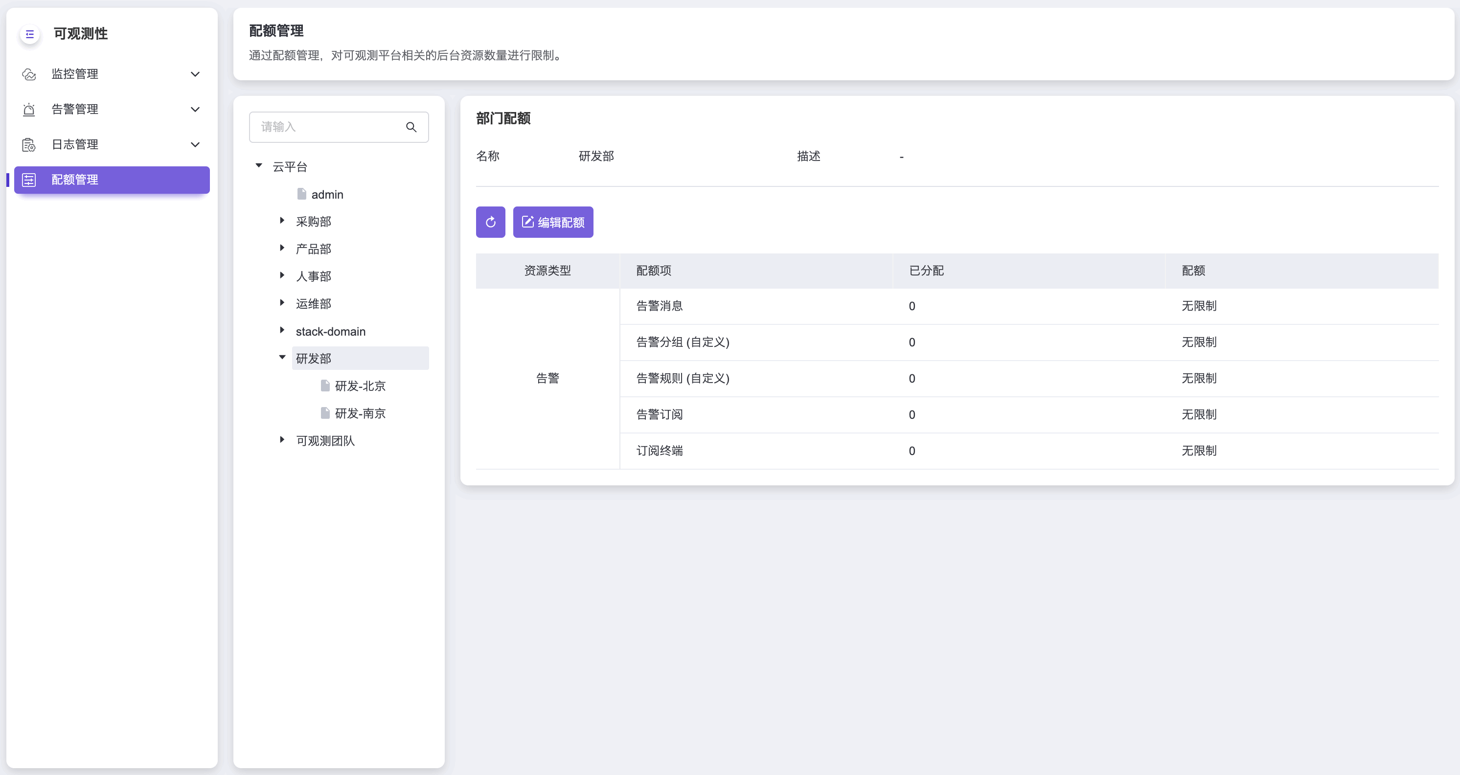This screenshot has height=775, width=1460.
Task: Collapse the 云平台 root tree node
Action: [x=259, y=166]
